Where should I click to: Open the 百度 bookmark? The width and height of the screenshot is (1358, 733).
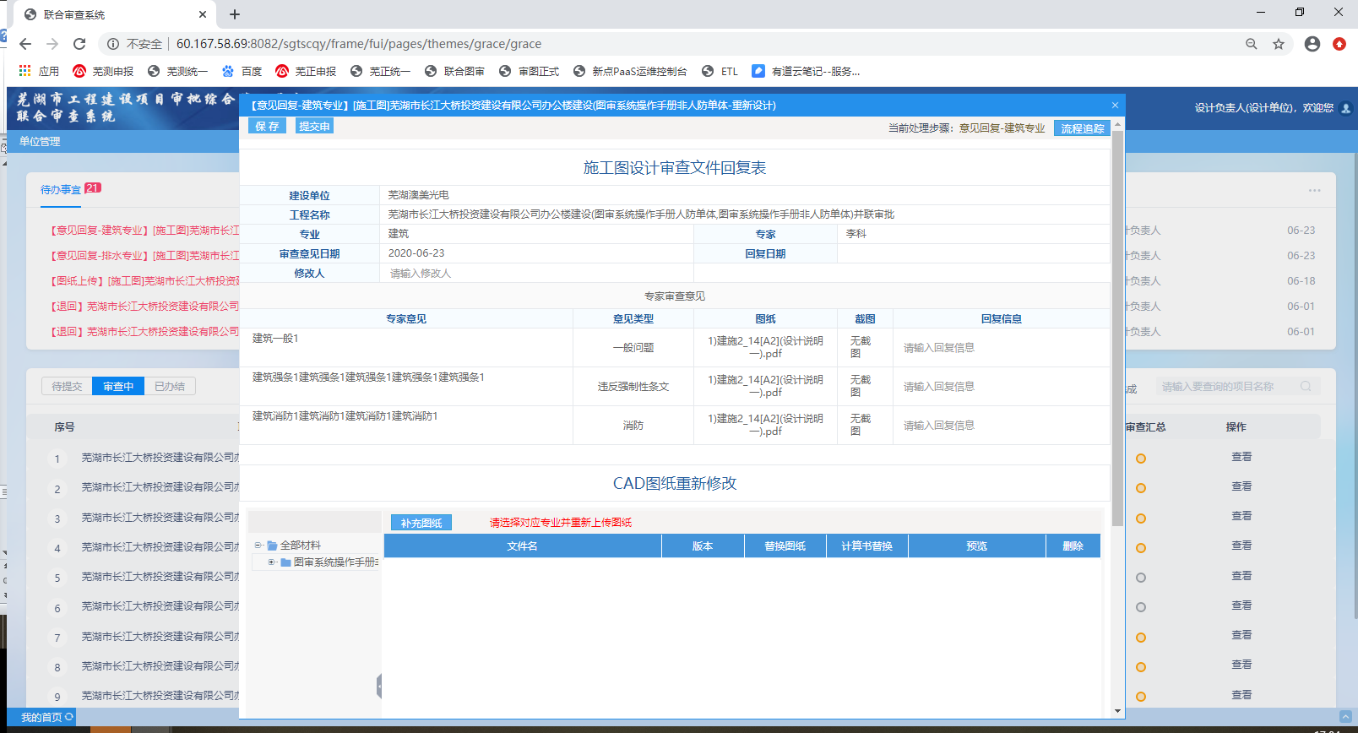[x=242, y=71]
